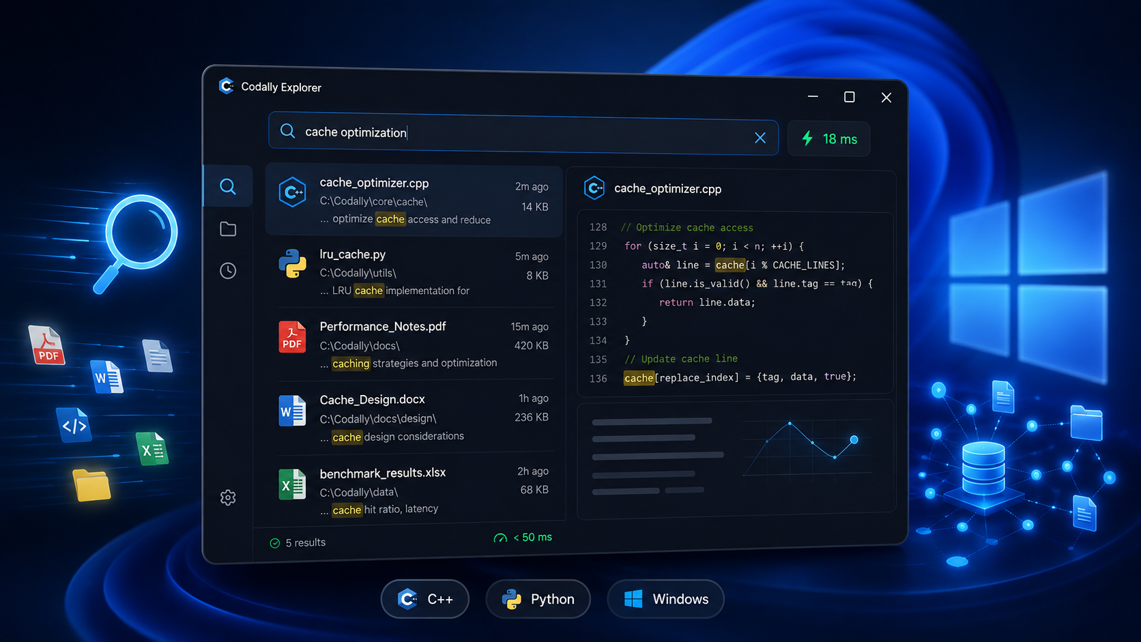Click in the cache optimization search field
Image resolution: width=1141 pixels, height=642 pixels.
(x=523, y=133)
